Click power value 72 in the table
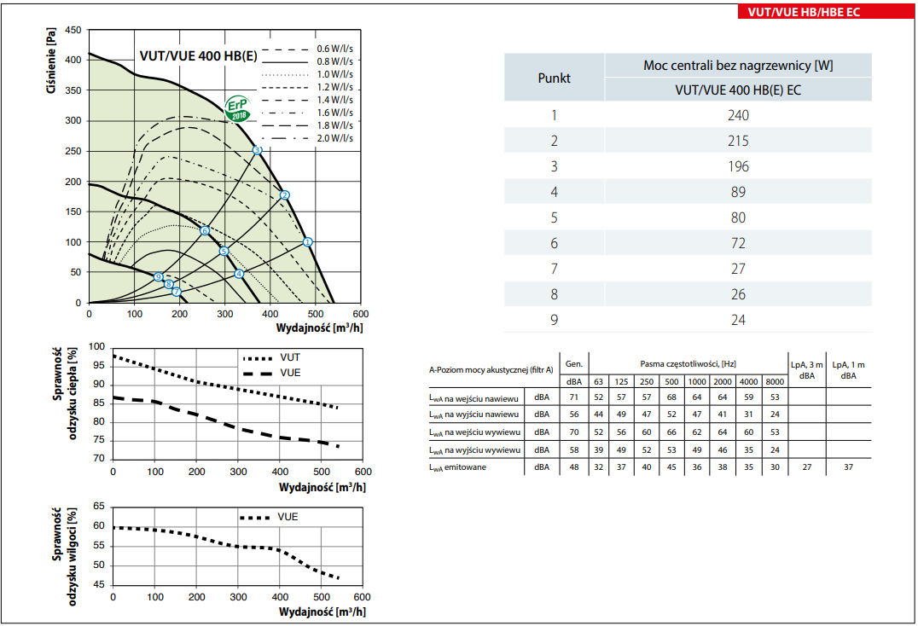The width and height of the screenshot is (918, 626). tap(738, 243)
